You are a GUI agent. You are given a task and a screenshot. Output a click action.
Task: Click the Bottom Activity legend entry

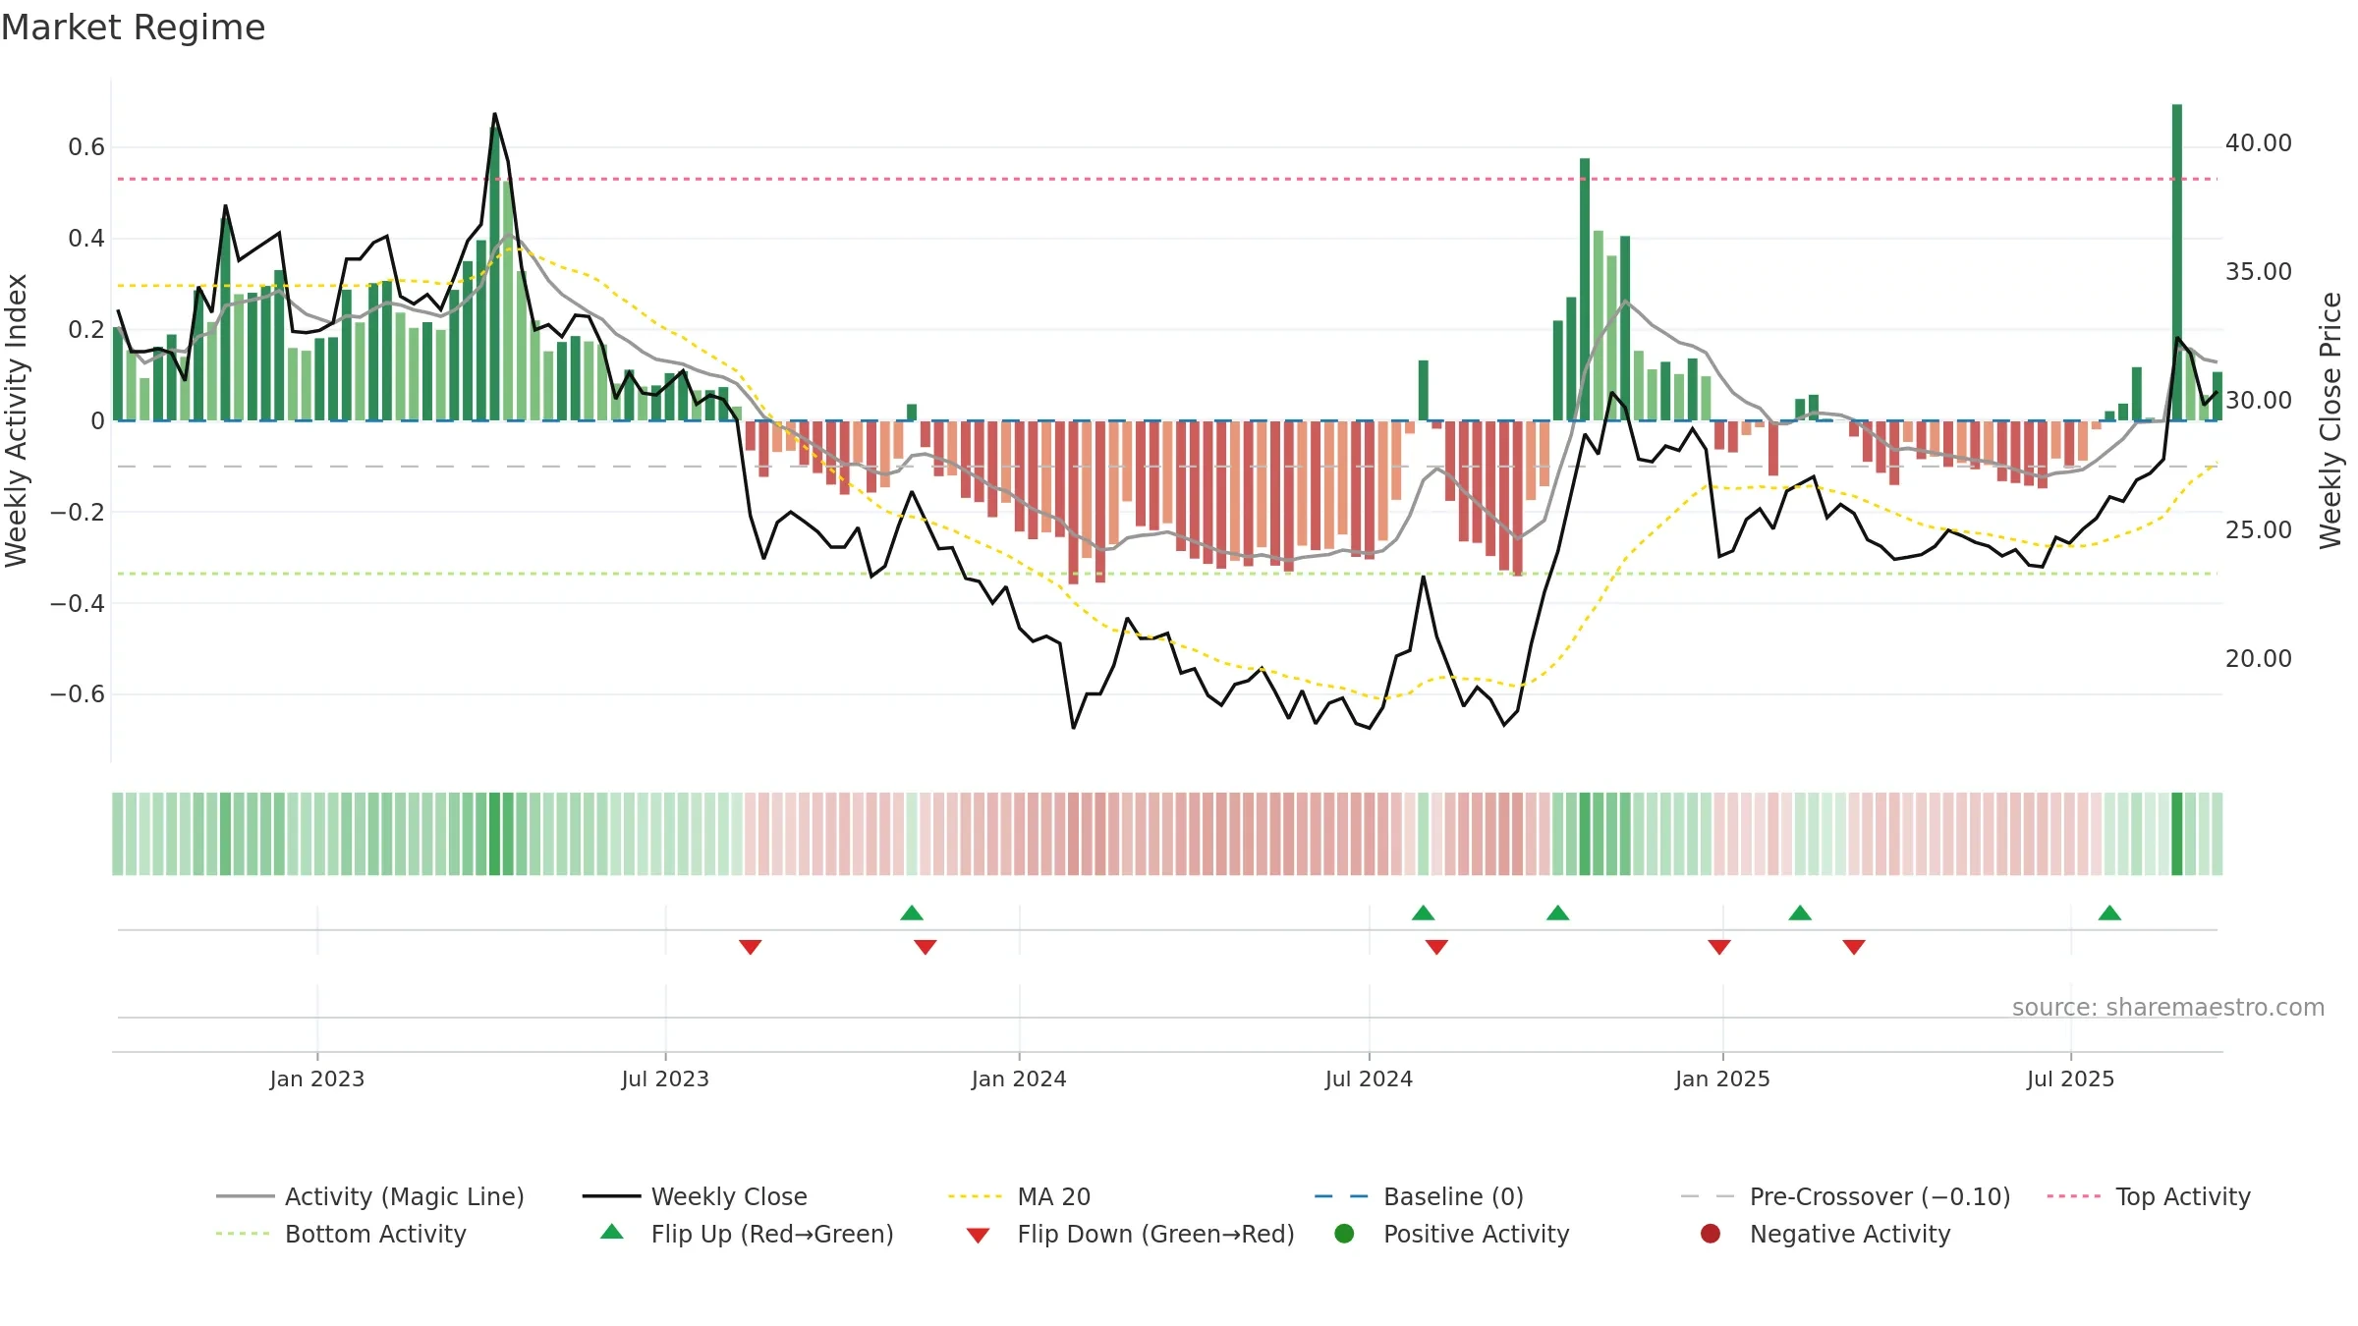pyautogui.click(x=341, y=1234)
